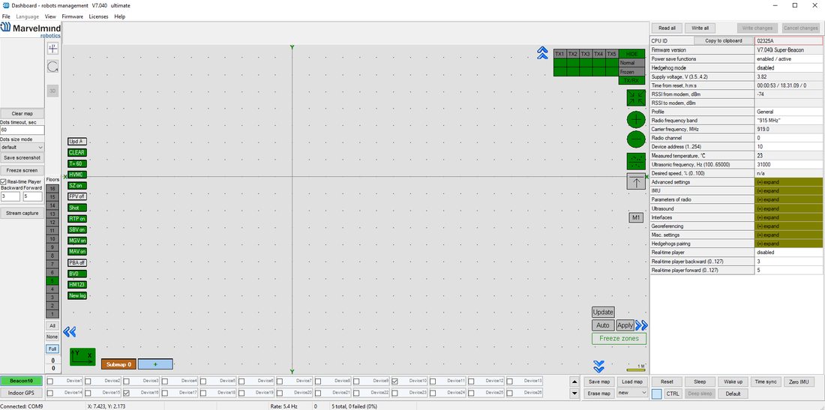Click the crosshair axes icon at top-left
Screen dimensions: 825x410
[52, 49]
